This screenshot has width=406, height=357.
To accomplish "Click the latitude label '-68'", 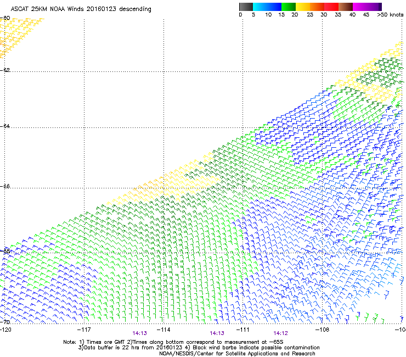I will pyautogui.click(x=5, y=251).
